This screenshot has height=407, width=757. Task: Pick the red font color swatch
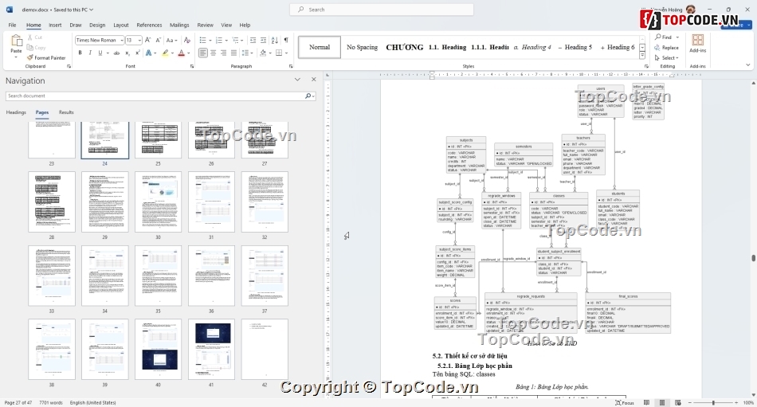click(181, 53)
